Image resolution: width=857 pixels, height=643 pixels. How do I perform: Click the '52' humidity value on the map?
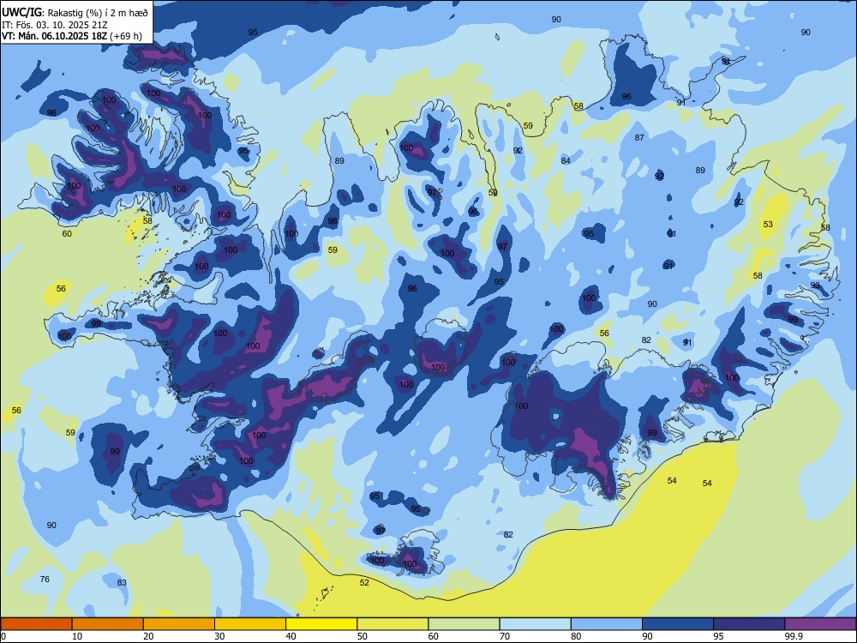pyautogui.click(x=364, y=583)
